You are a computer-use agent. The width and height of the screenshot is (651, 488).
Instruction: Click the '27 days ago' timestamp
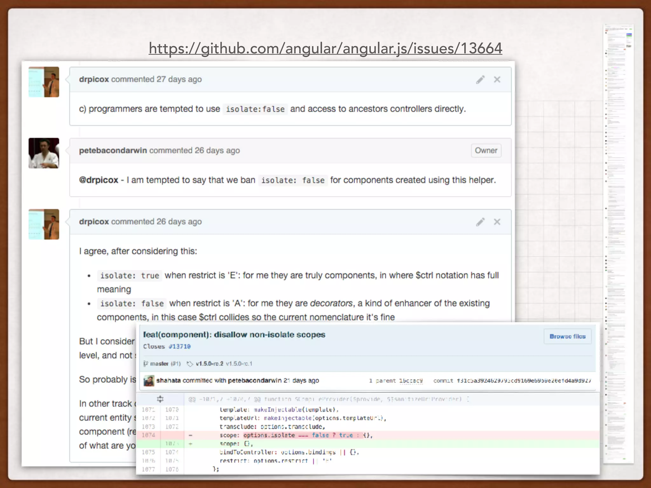pos(179,79)
